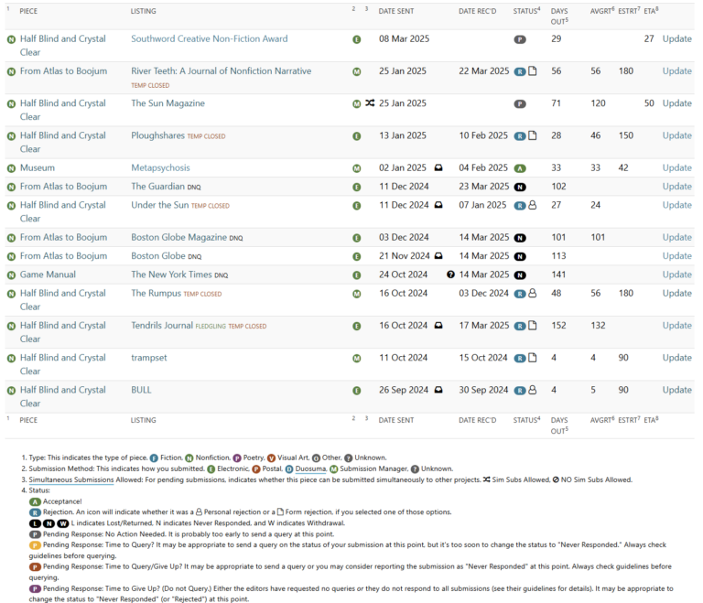The height and width of the screenshot is (603, 703).
Task: Click the form rejection page icon for trampset
Action: tap(533, 358)
